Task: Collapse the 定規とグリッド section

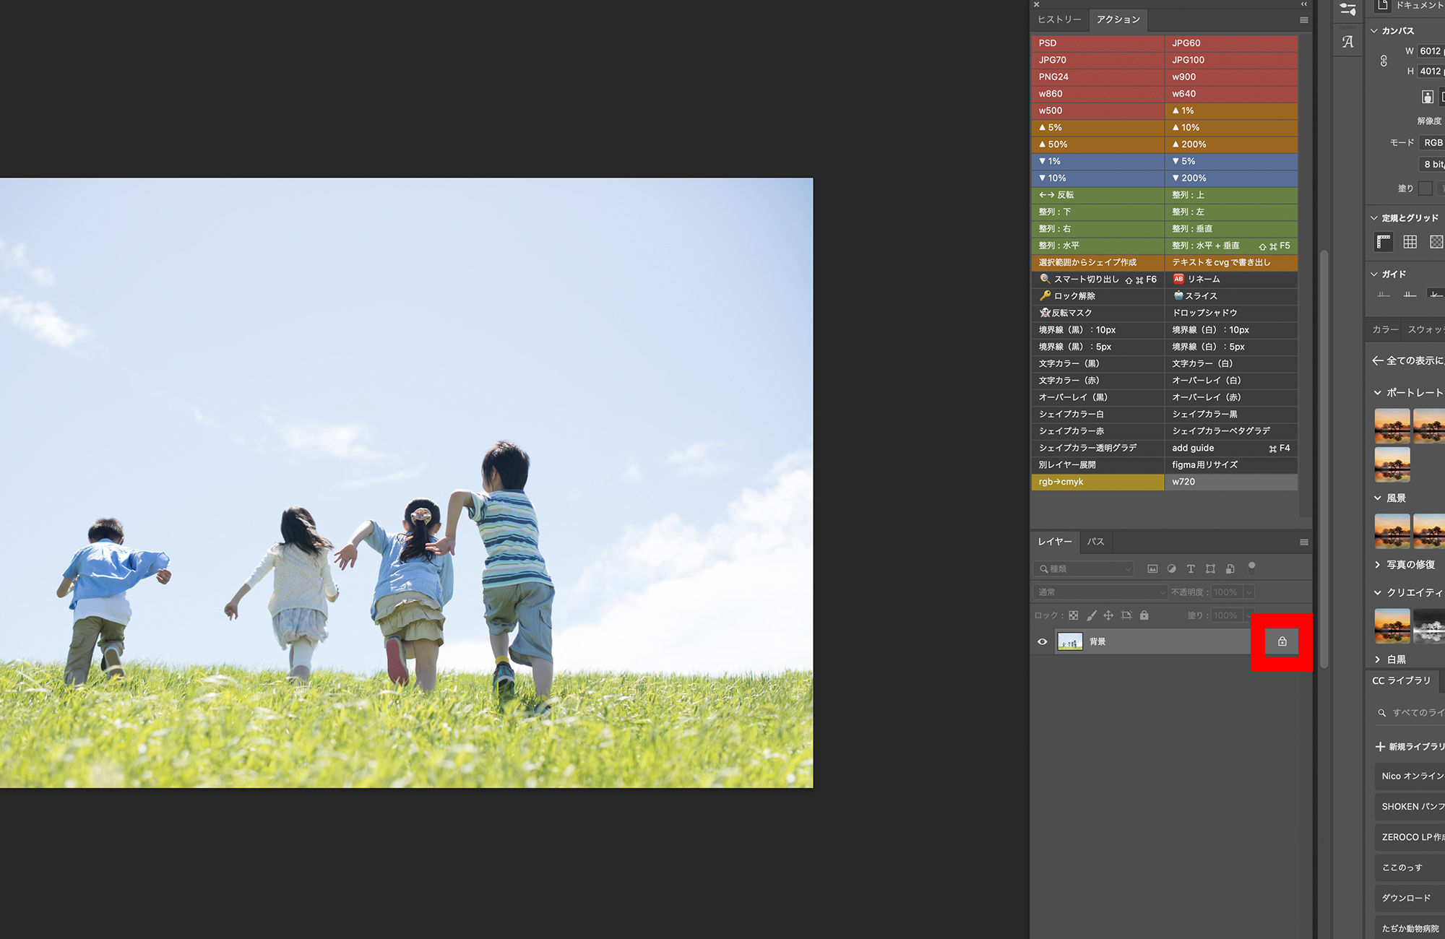Action: pyautogui.click(x=1373, y=218)
